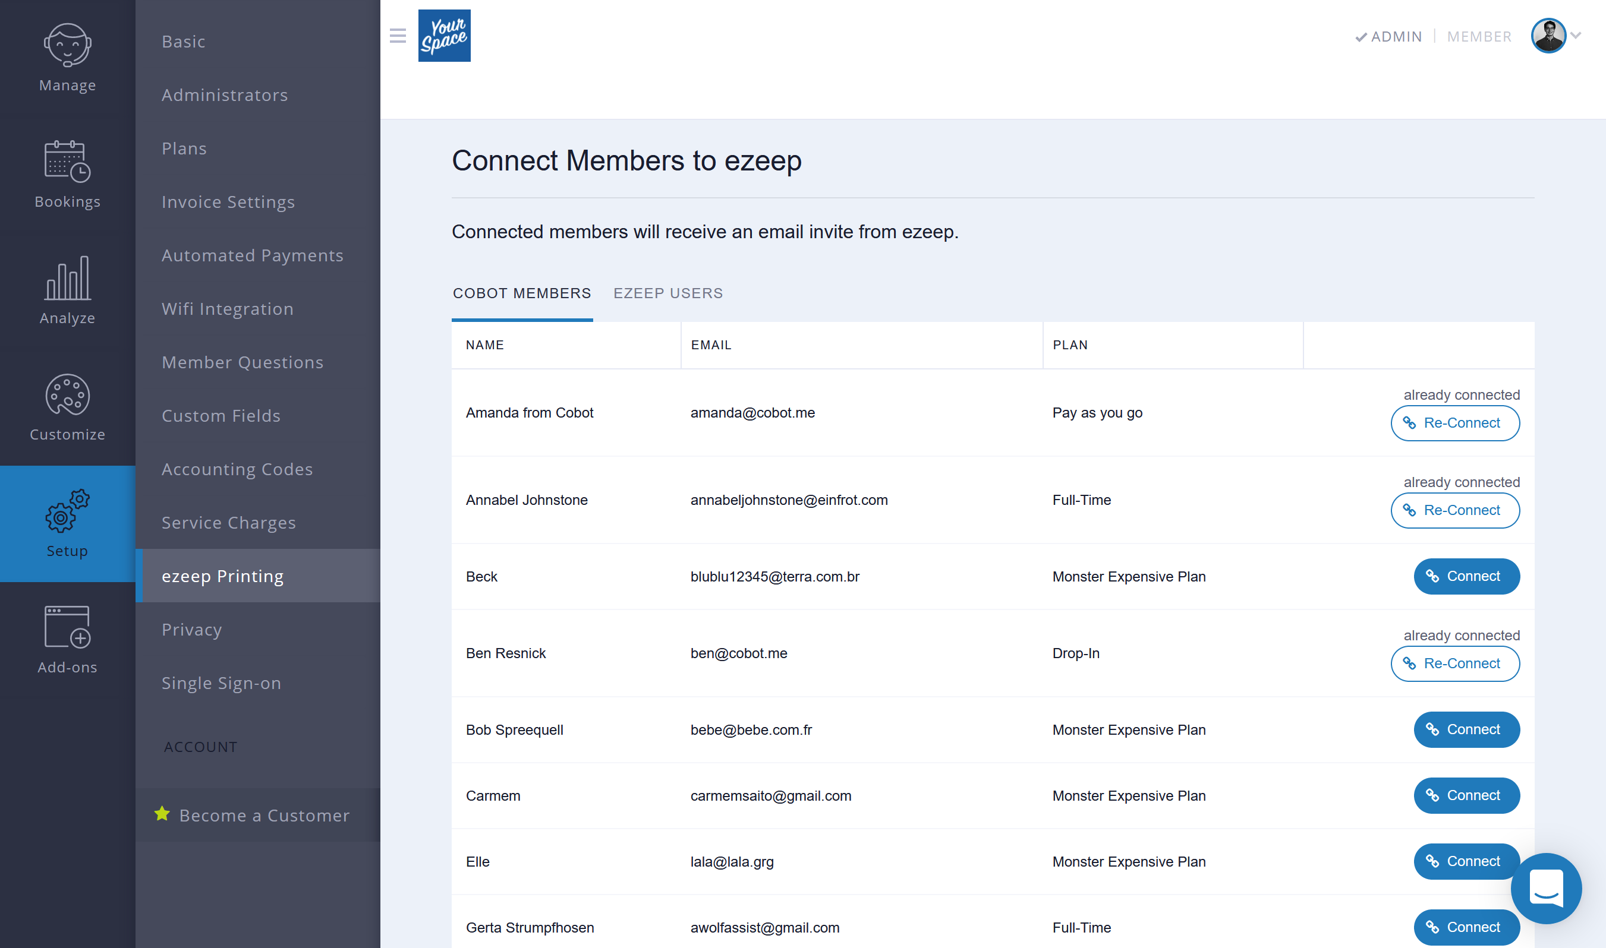This screenshot has width=1606, height=948.
Task: Select the COBOT MEMBERS tab
Action: coord(521,293)
